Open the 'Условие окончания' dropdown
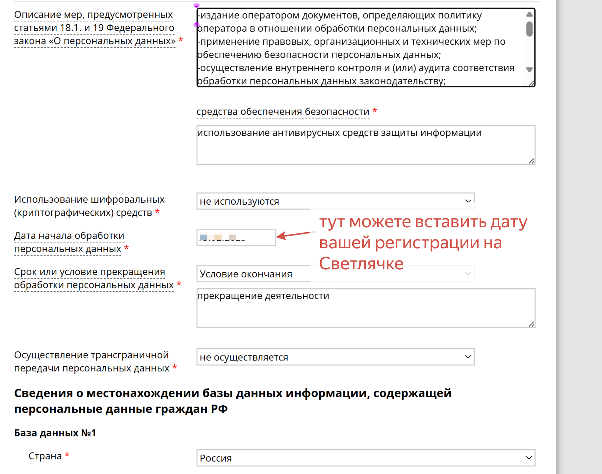 335,274
